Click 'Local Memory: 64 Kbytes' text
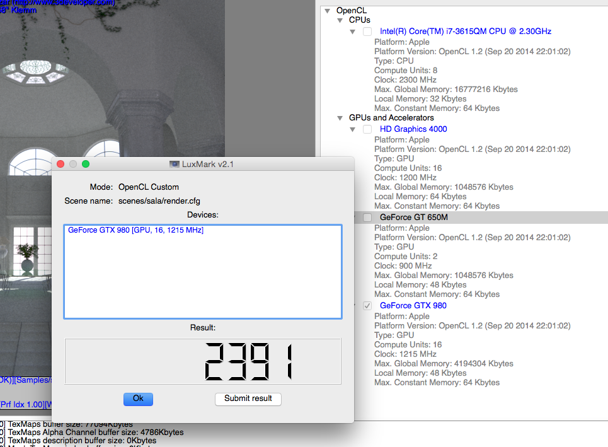This screenshot has height=447, width=608. (x=420, y=197)
